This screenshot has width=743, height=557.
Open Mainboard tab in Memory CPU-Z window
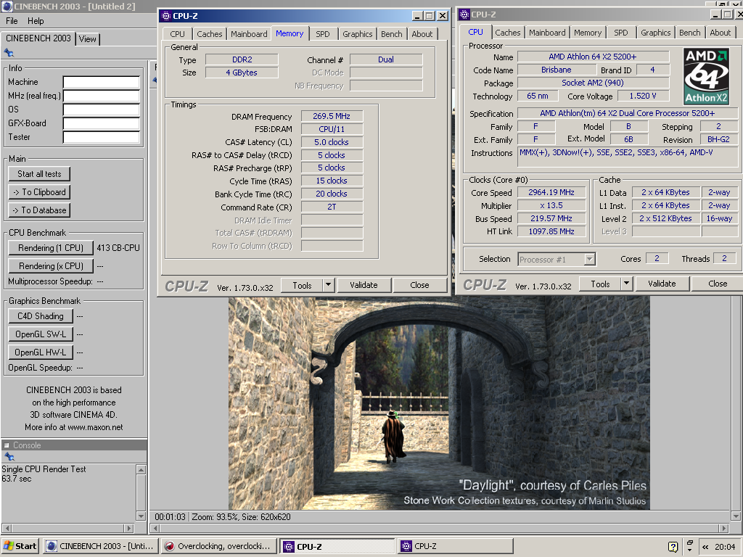[x=250, y=34]
